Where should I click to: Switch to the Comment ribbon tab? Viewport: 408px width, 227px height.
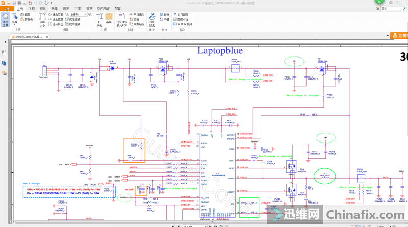point(31,9)
